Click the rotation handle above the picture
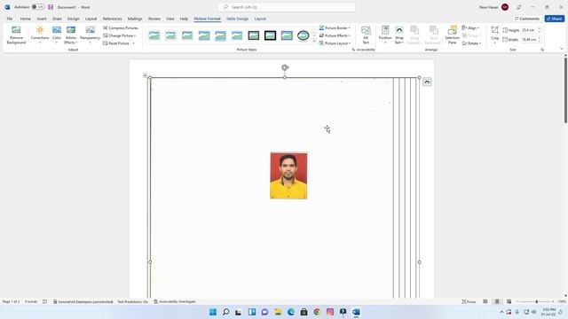The height and width of the screenshot is (319, 568). coord(285,67)
